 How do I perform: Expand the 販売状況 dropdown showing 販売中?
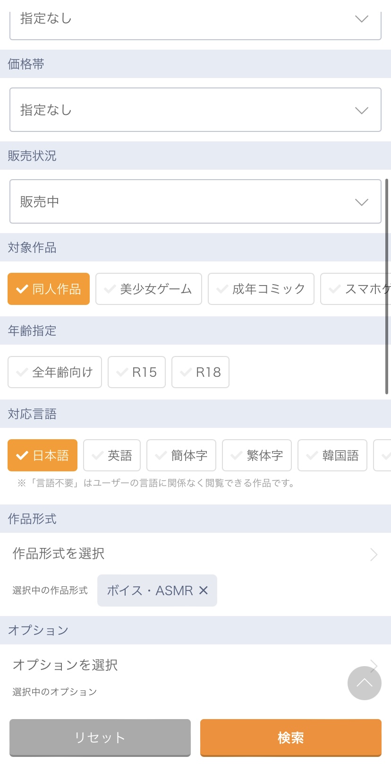point(195,201)
